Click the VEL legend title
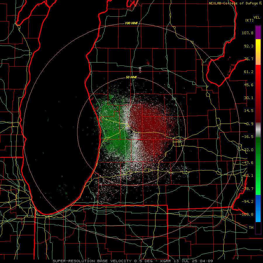 coord(257,18)
